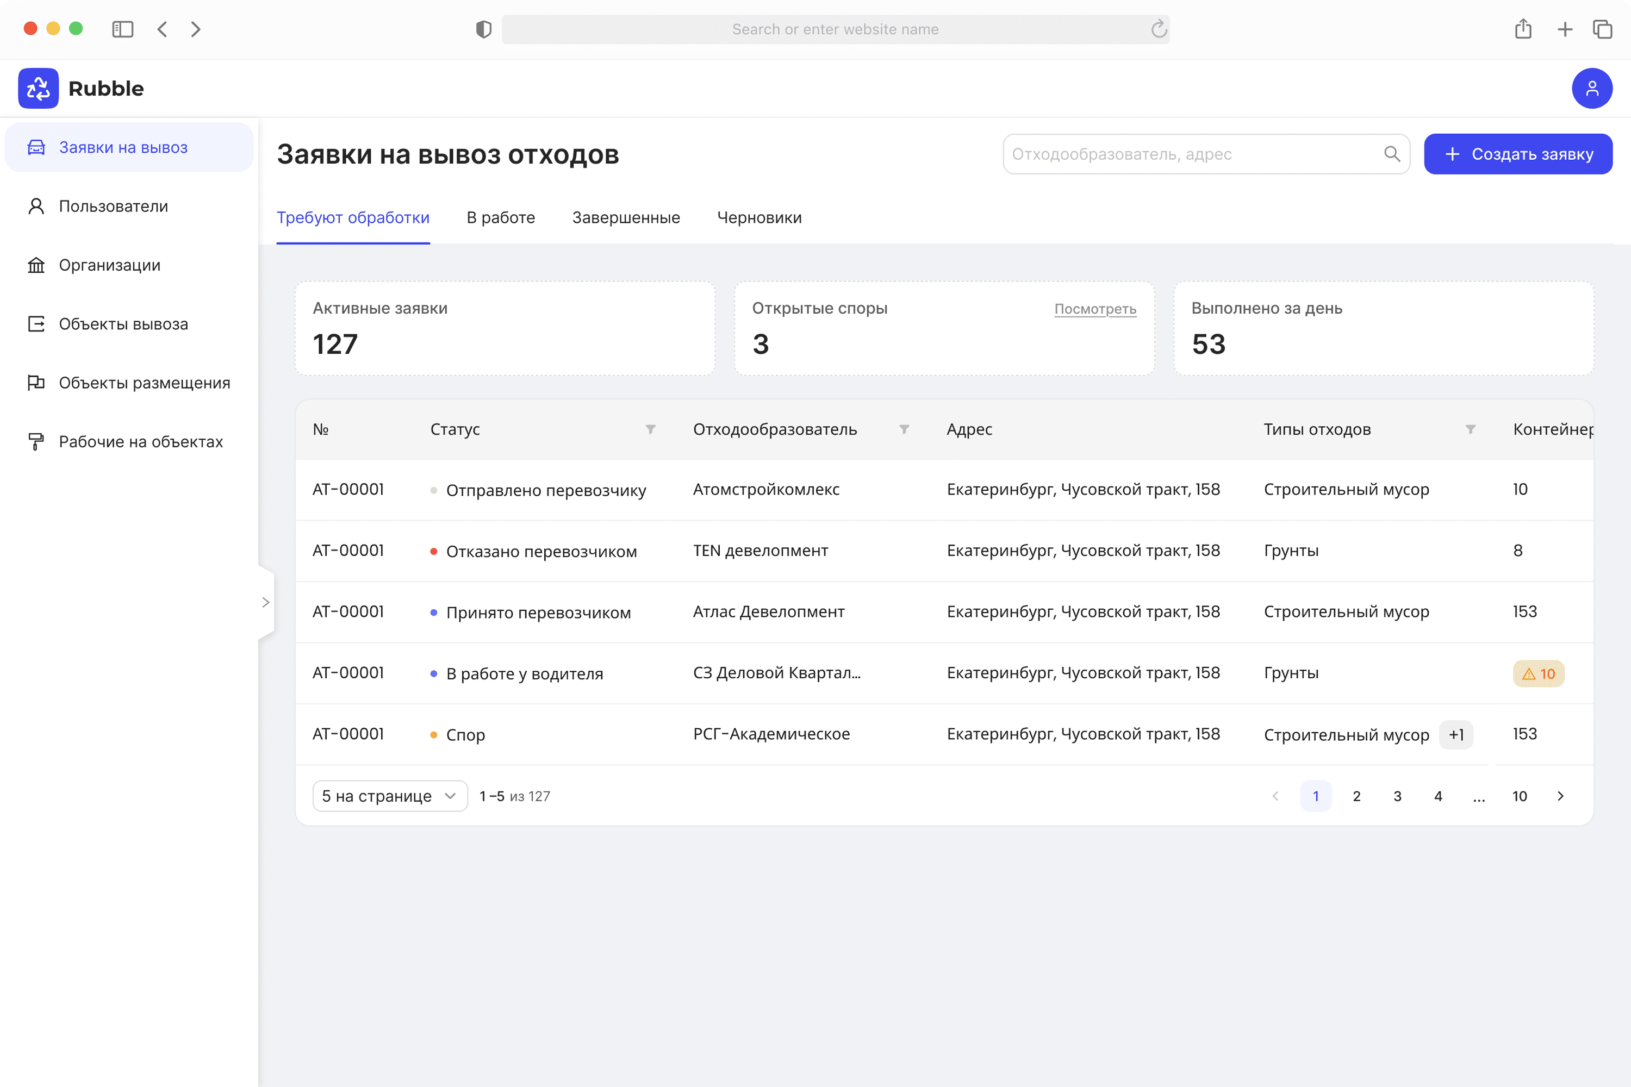The image size is (1631, 1087).
Task: Open the user profile avatar
Action: (1591, 88)
